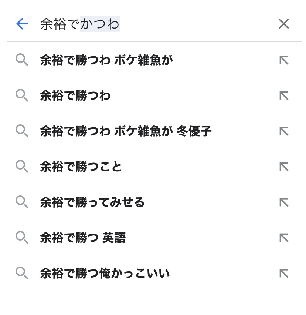Click fill-in arrow beside 余裕で勝つわ
The height and width of the screenshot is (315, 306).
[283, 95]
